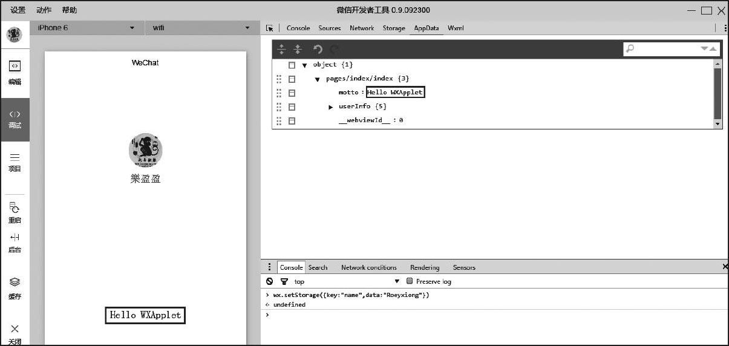Click the AppData scrollbar up arrow
729x346 pixels.
[x=718, y=64]
